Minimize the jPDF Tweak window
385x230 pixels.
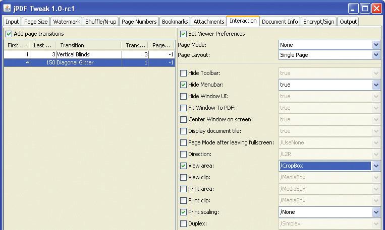(353, 9)
